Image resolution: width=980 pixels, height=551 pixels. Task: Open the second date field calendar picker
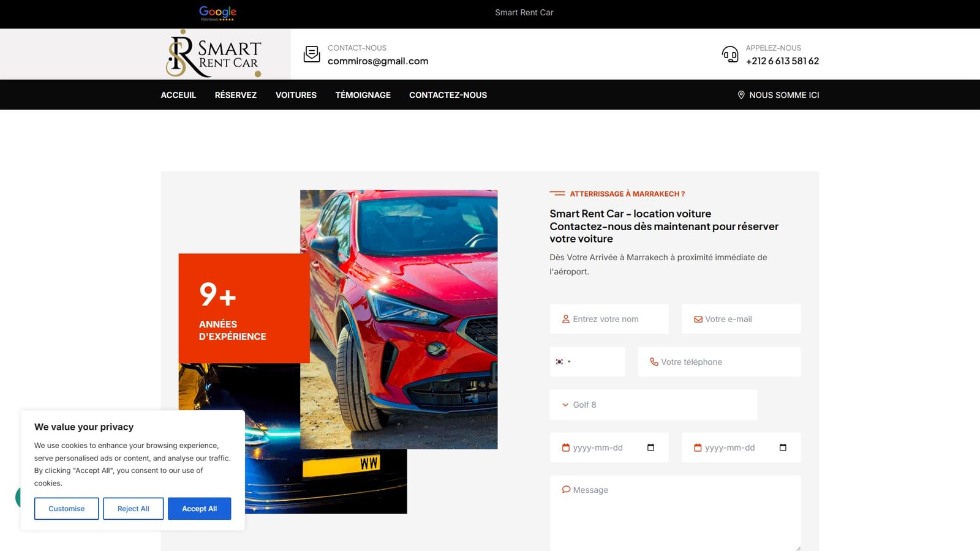pyautogui.click(x=783, y=448)
